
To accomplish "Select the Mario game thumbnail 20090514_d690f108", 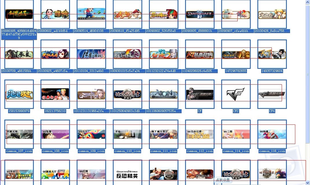I will pos(91,14).
